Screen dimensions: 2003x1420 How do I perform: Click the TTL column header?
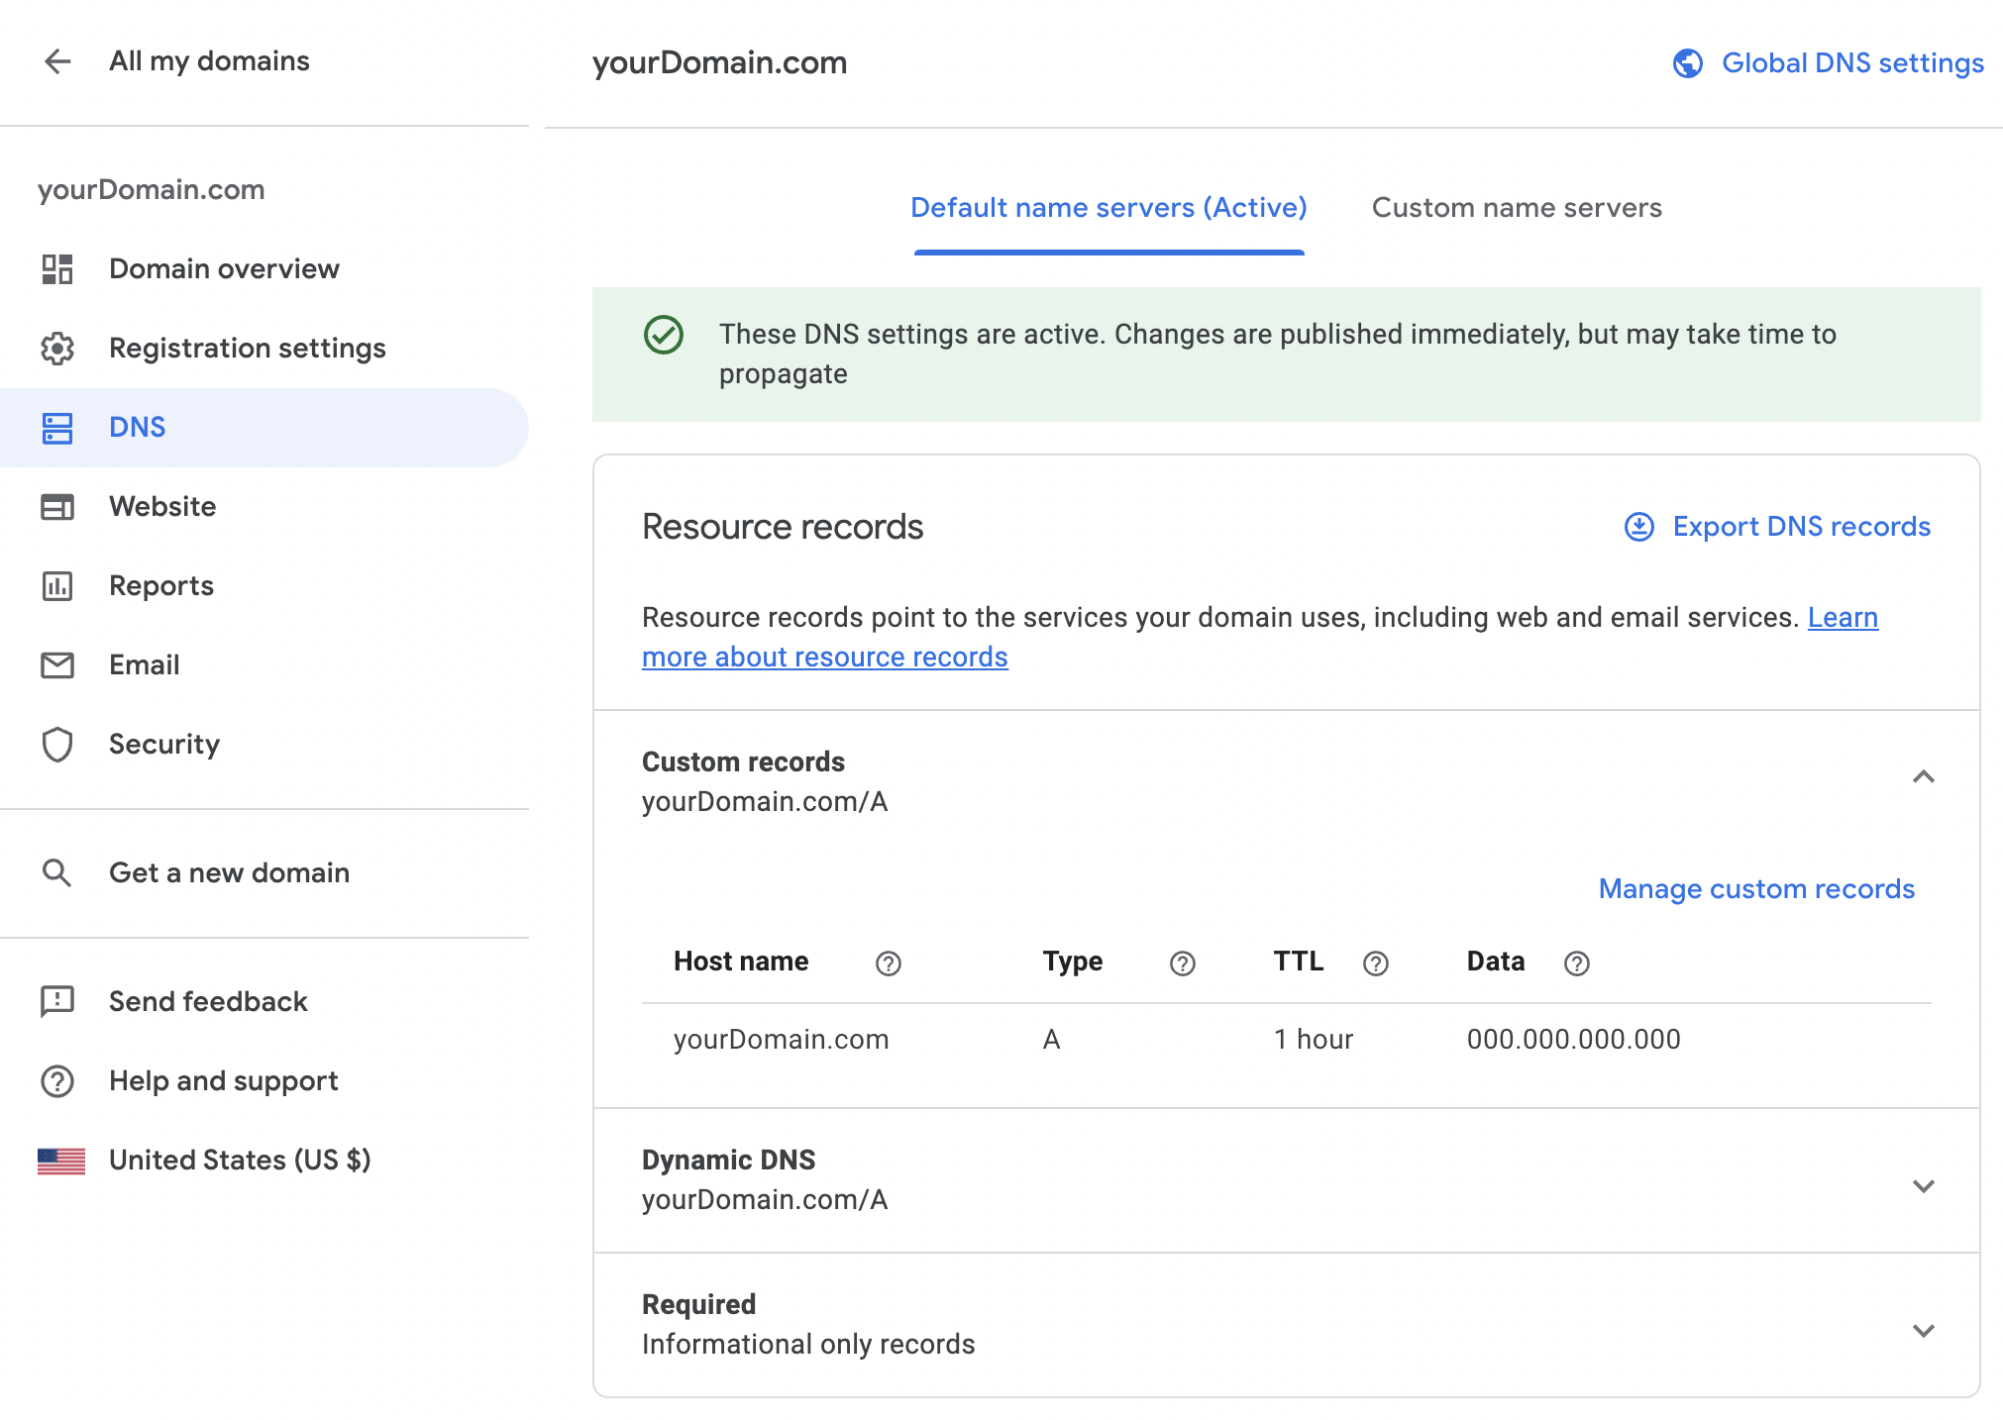[x=1299, y=962]
